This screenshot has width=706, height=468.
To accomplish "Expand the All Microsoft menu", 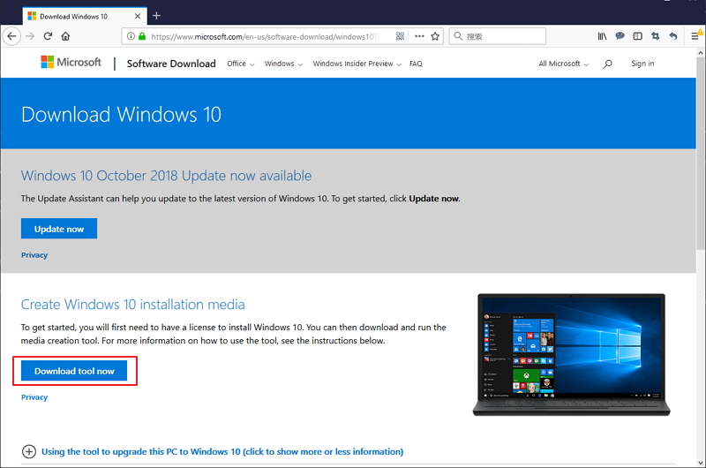I will (564, 64).
